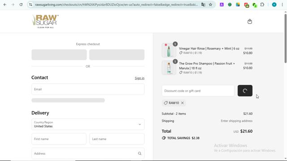
Task: Click the Grow Pro Shampoo thumbnail
Action: tap(169, 68)
